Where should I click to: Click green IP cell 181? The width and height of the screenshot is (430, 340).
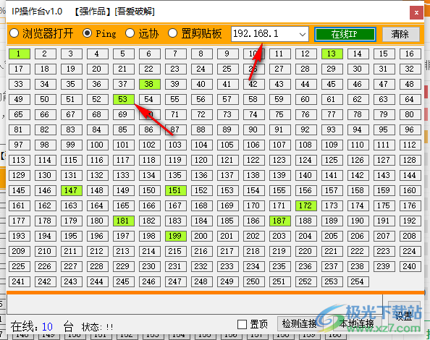coord(123,221)
